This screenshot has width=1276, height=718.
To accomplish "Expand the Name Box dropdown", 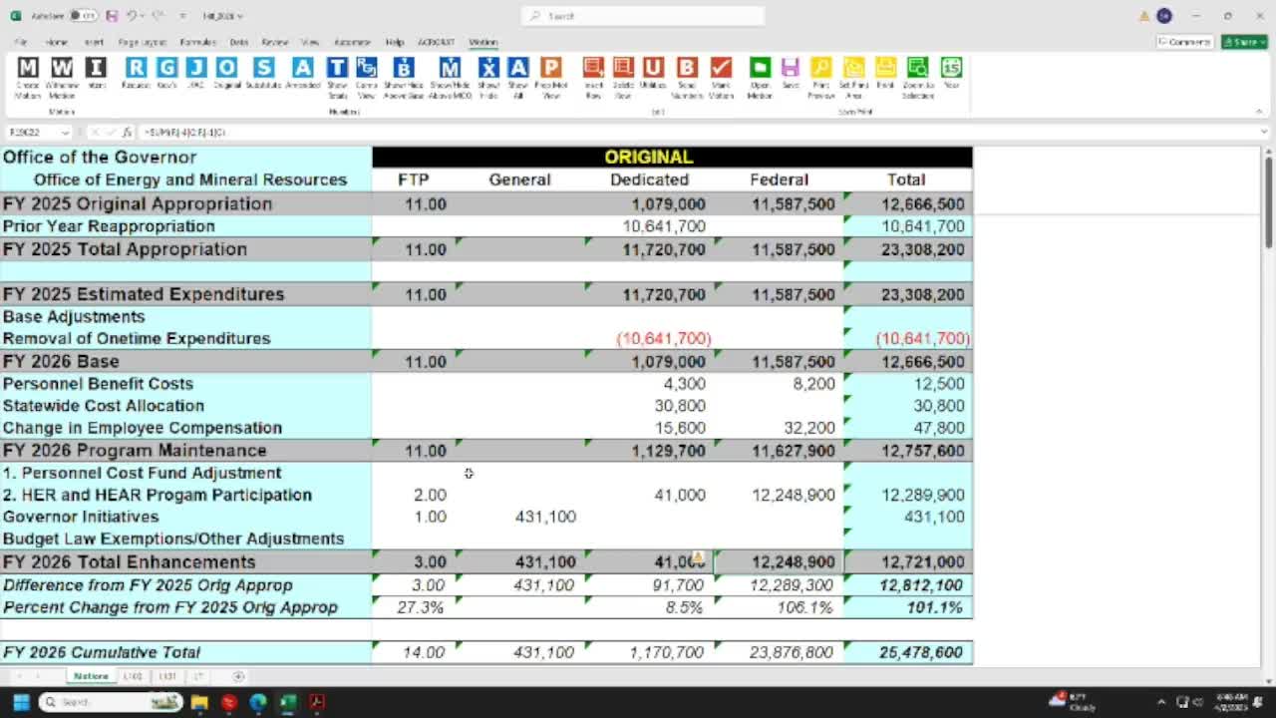I will 65,133.
